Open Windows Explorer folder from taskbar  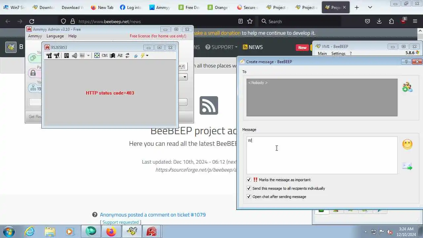coord(50,232)
